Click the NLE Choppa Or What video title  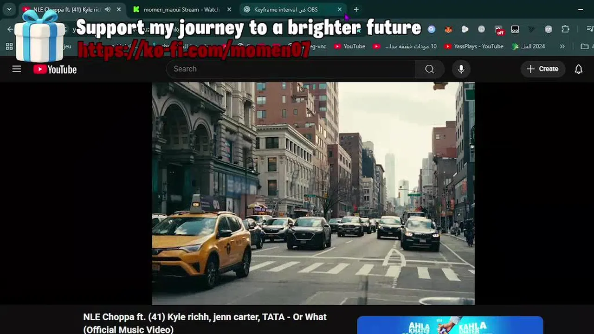[205, 323]
